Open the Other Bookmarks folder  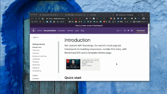point(141,22)
